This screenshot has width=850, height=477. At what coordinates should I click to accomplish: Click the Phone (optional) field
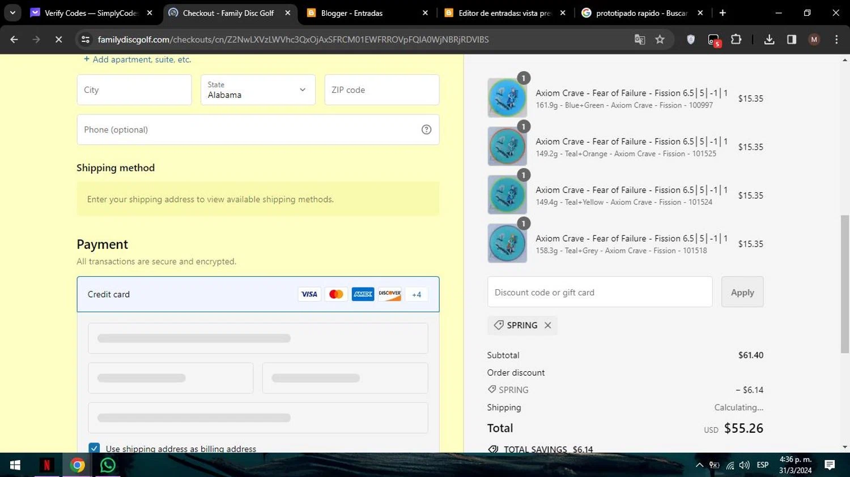pyautogui.click(x=258, y=130)
